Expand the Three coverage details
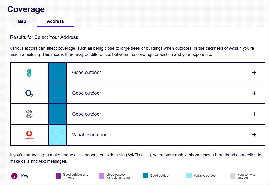Viewport: 269px width, 185px height. point(254,114)
